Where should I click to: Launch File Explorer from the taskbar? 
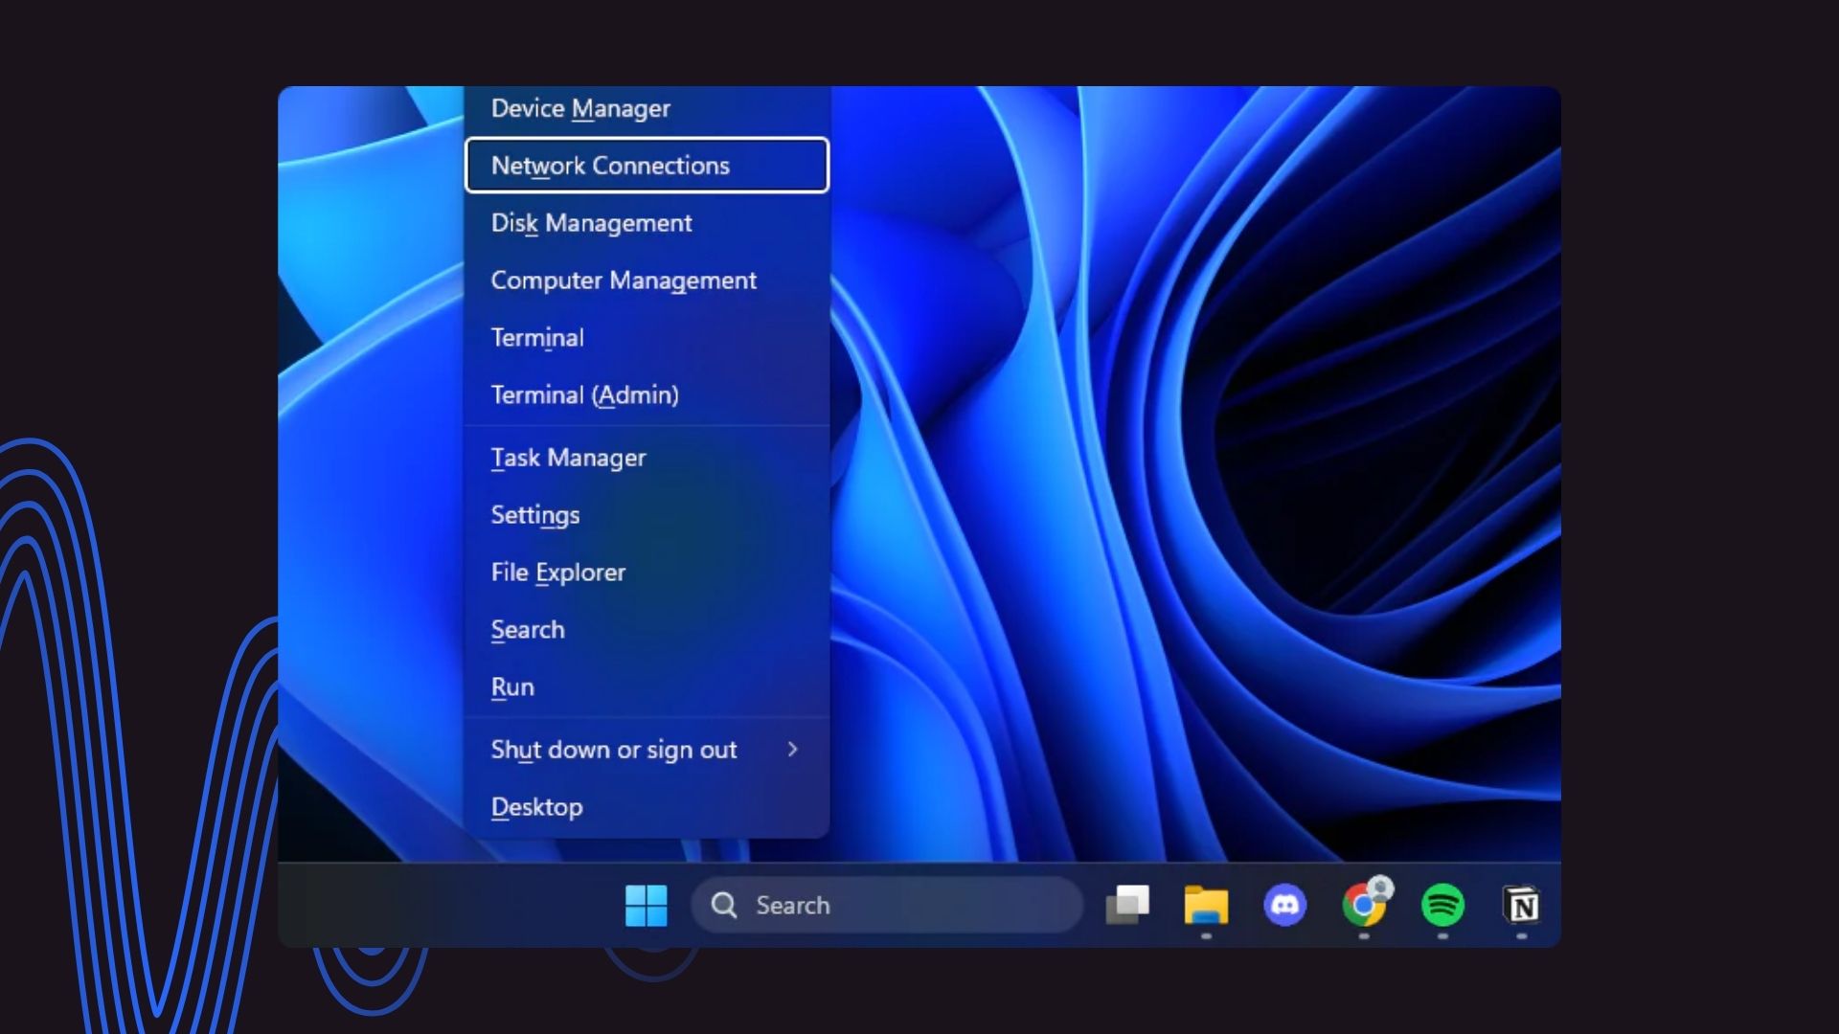point(1206,905)
